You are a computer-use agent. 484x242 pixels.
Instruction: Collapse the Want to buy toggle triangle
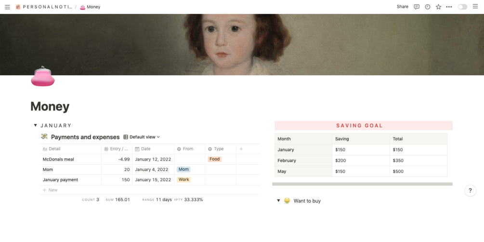coord(278,201)
